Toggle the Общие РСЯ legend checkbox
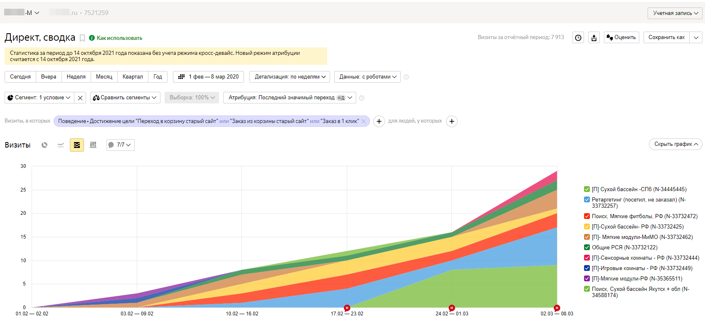This screenshot has height=332, width=705. pyautogui.click(x=587, y=247)
